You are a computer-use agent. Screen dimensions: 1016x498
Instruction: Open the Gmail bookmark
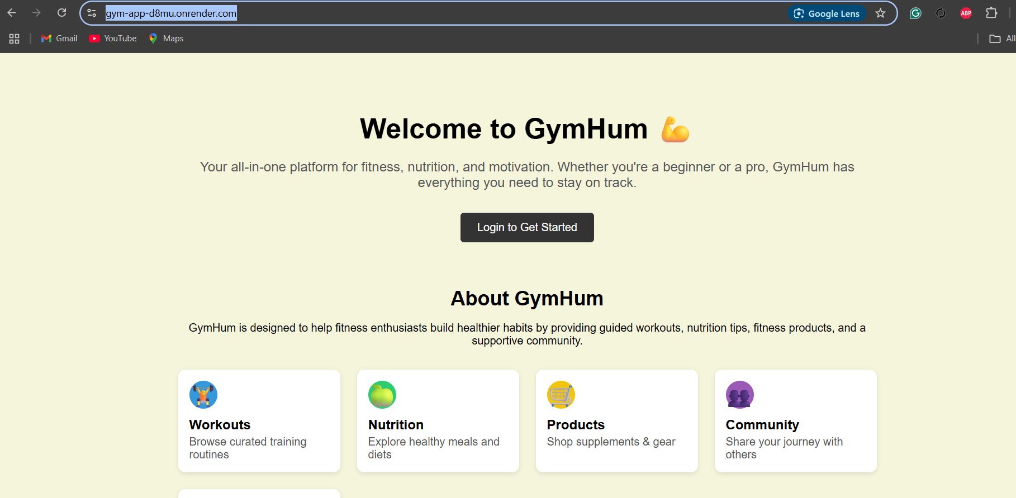(59, 39)
